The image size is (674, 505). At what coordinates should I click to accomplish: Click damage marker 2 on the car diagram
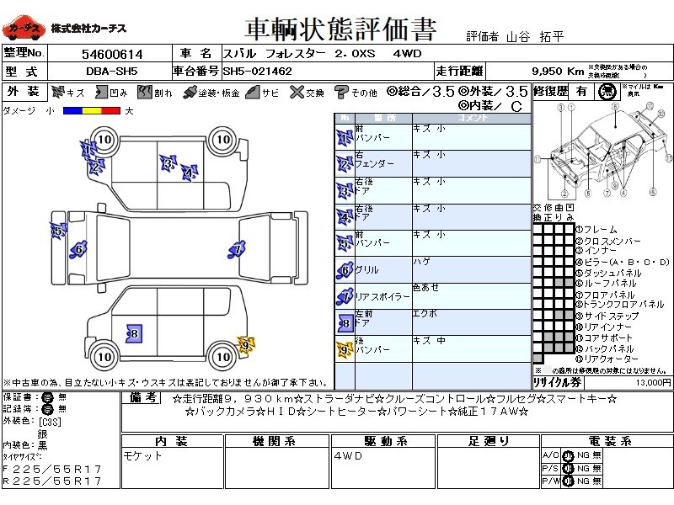96,167
